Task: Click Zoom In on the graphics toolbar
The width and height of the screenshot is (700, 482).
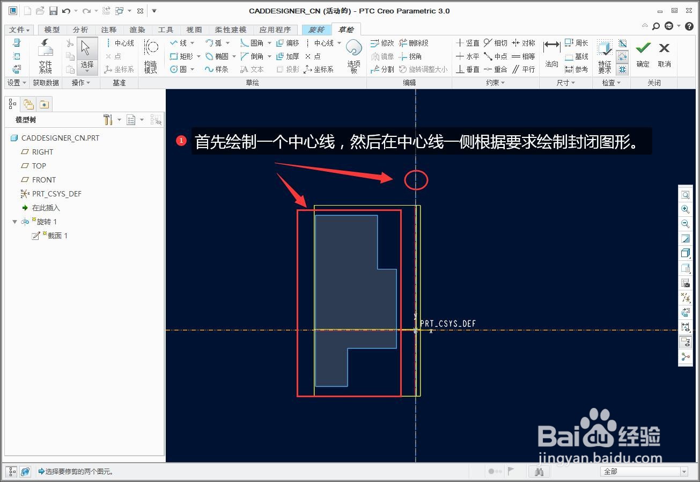Action: [x=686, y=209]
